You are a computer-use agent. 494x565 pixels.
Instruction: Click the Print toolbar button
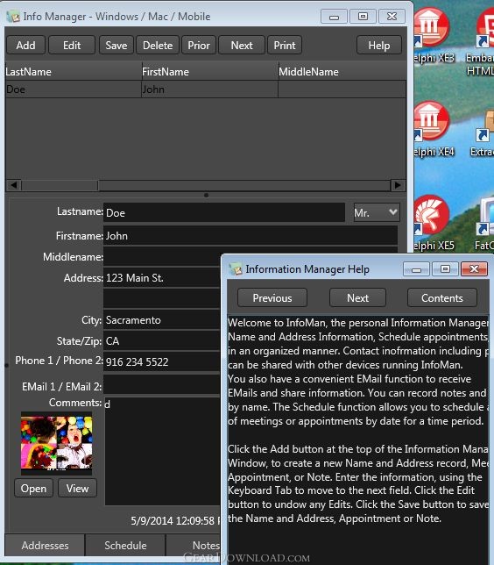tap(285, 46)
